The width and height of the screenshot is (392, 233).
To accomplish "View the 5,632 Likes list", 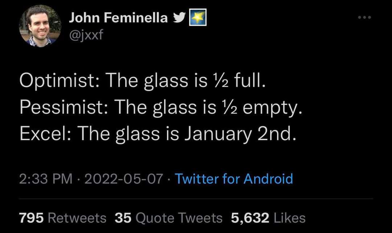I will tap(268, 218).
